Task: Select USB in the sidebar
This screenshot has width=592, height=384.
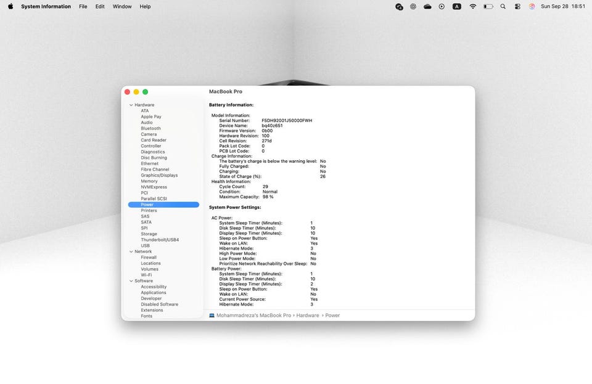Action: point(145,245)
